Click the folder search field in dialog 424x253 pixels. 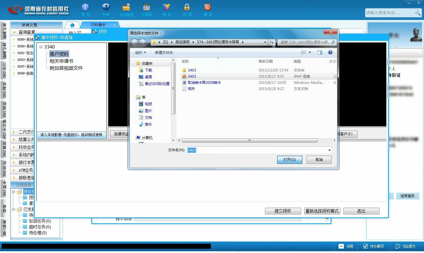pos(307,42)
